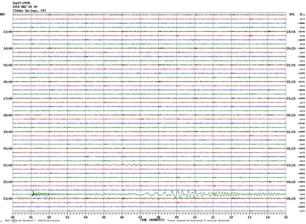
Task: Click the ISCO HHZ US 00 station label
Action: pos(25,7)
